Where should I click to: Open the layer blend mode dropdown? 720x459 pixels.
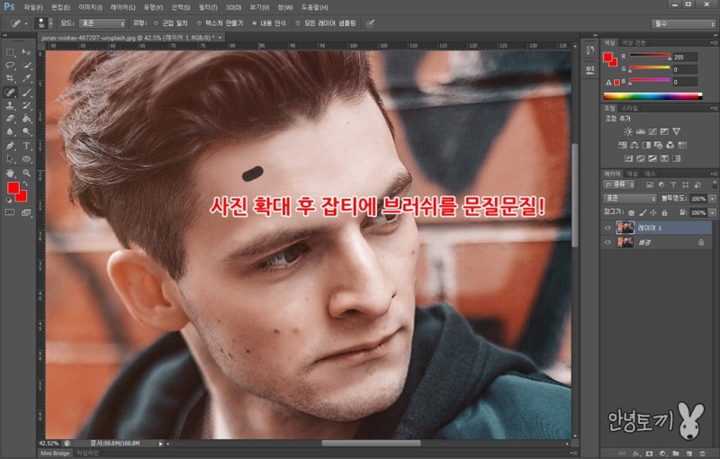tap(629, 197)
